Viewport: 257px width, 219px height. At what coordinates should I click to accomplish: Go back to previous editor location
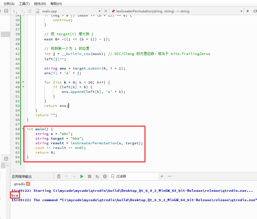pyautogui.click(x=15, y=11)
